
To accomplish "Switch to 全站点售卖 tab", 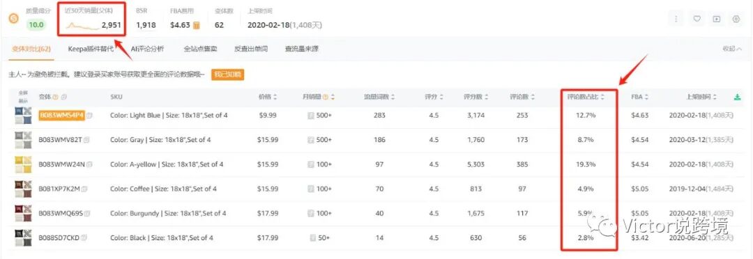I will [200, 49].
